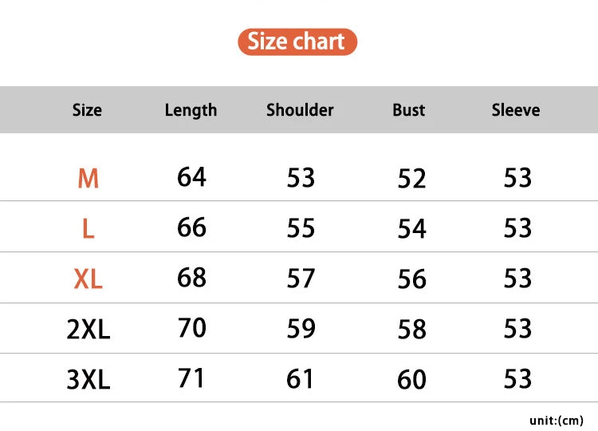This screenshot has height=431, width=598.
Task: Select the Size column header
Action: [87, 110]
